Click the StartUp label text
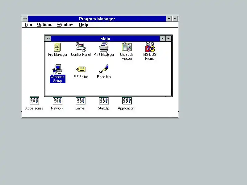Screen dimensions: 247x185 click(x=103, y=108)
